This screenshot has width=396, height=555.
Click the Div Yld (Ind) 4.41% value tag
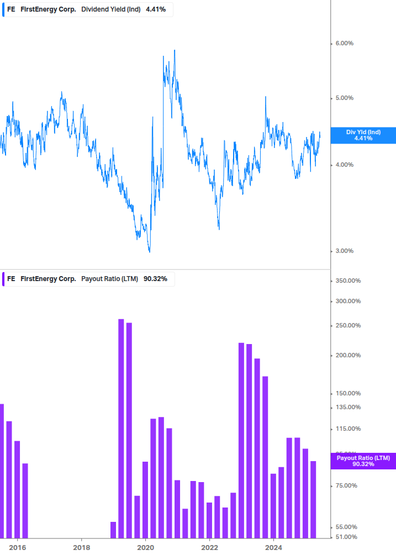363,135
